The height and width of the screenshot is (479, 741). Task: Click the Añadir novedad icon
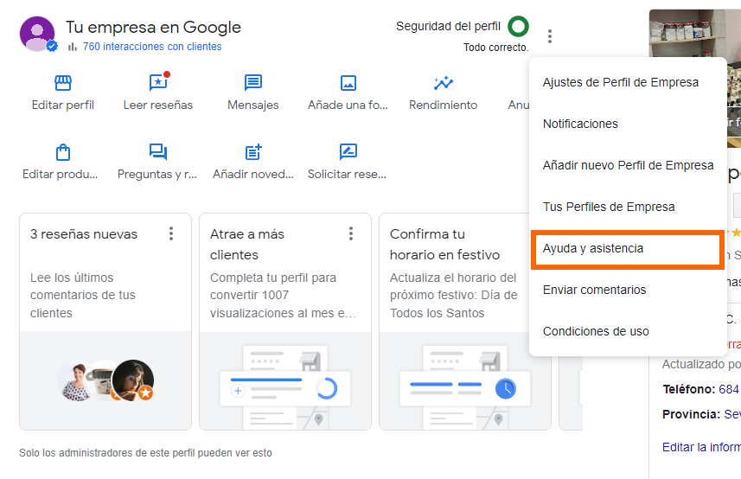pyautogui.click(x=253, y=152)
